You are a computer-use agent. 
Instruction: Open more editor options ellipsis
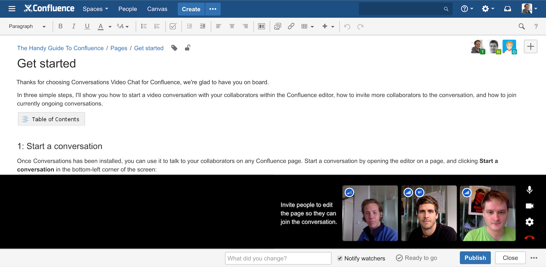tap(534, 258)
